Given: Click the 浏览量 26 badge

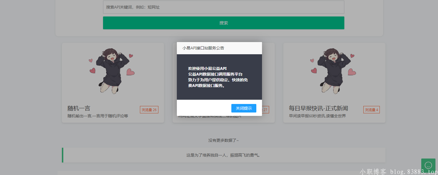Looking at the screenshot, I should [149, 110].
